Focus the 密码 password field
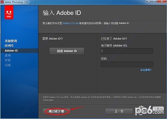Image resolution: width=167 pixels, height=119 pixels. (127, 64)
